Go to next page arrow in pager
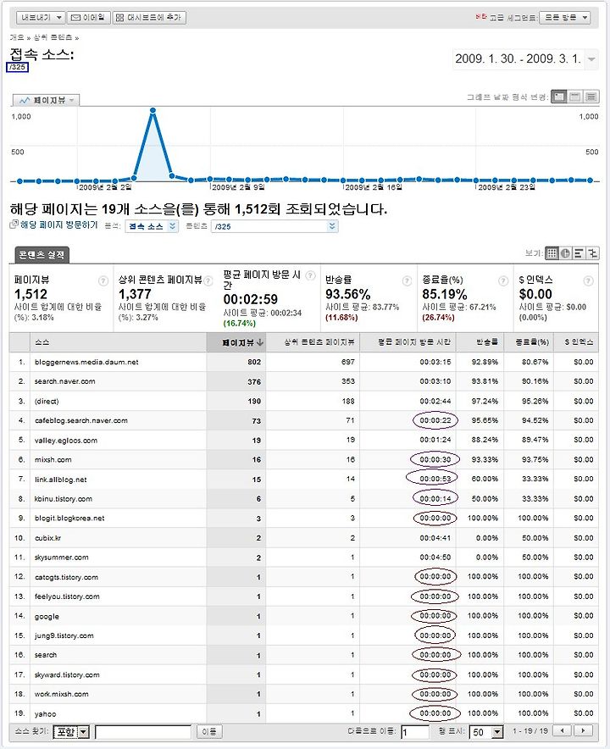The image size is (610, 749). point(583,731)
